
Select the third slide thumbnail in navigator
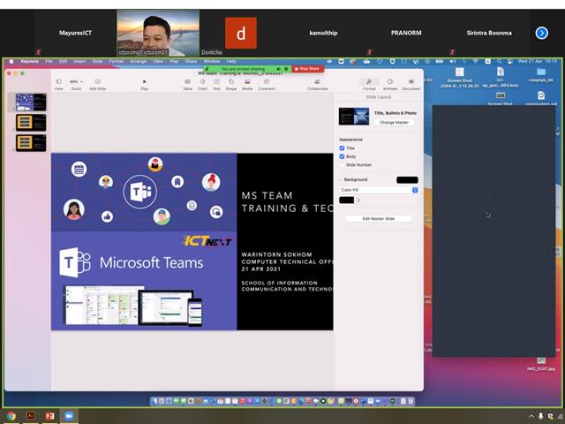pyautogui.click(x=31, y=143)
